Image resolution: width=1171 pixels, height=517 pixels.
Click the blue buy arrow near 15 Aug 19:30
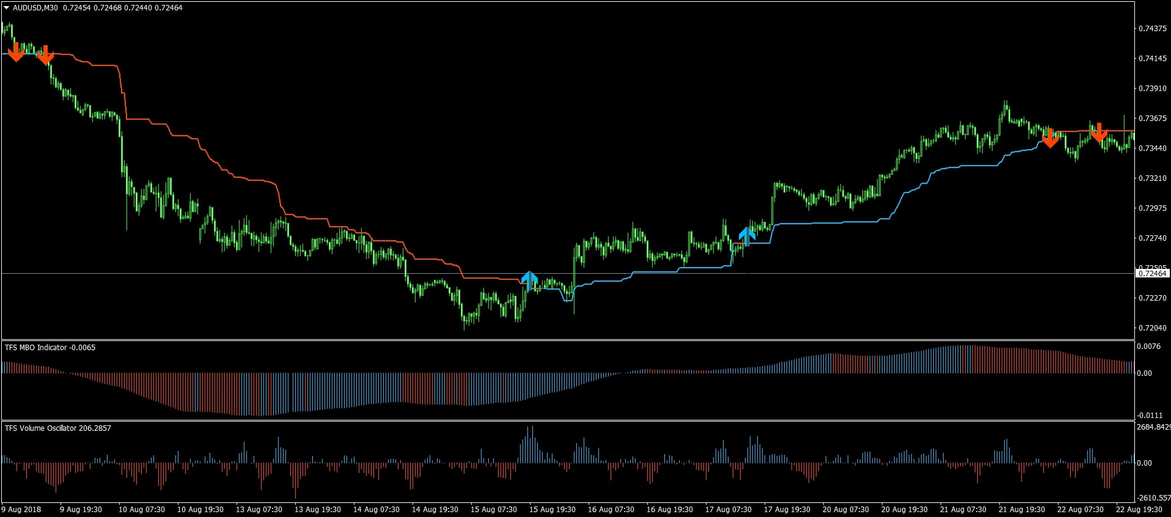[x=529, y=280]
